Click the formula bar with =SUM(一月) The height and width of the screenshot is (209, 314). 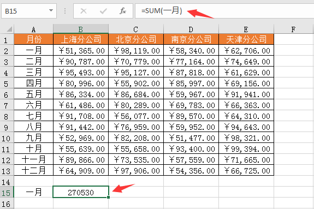pyautogui.click(x=224, y=11)
